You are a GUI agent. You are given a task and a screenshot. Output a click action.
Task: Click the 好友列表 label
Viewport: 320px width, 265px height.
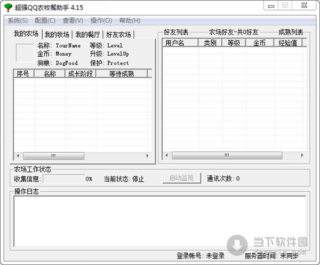pyautogui.click(x=176, y=32)
